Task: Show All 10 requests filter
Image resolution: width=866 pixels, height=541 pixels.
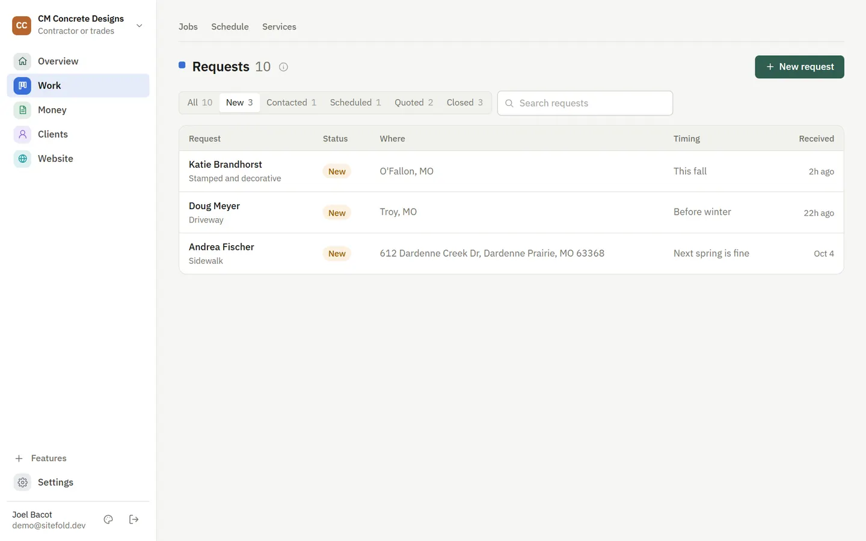Action: (x=200, y=103)
